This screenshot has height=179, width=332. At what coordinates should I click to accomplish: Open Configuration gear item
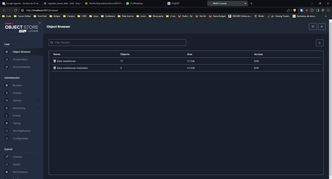pyautogui.click(x=20, y=138)
